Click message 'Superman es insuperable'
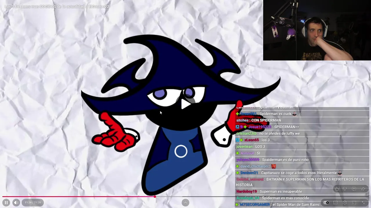The image size is (371, 208). (x=281, y=192)
